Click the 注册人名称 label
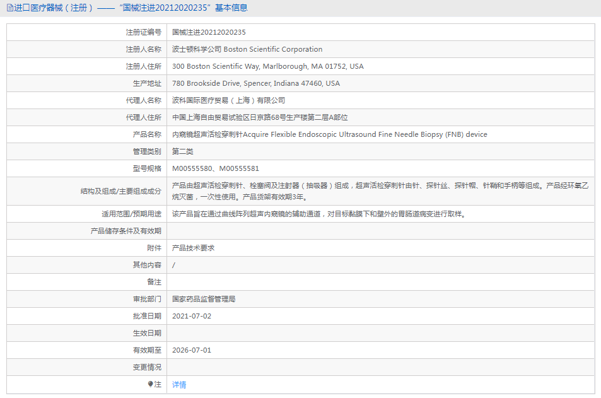The width and height of the screenshot is (601, 398). coord(144,49)
